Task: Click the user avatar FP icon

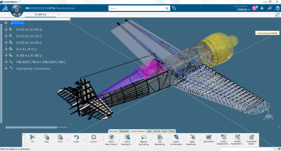Action: point(254,8)
